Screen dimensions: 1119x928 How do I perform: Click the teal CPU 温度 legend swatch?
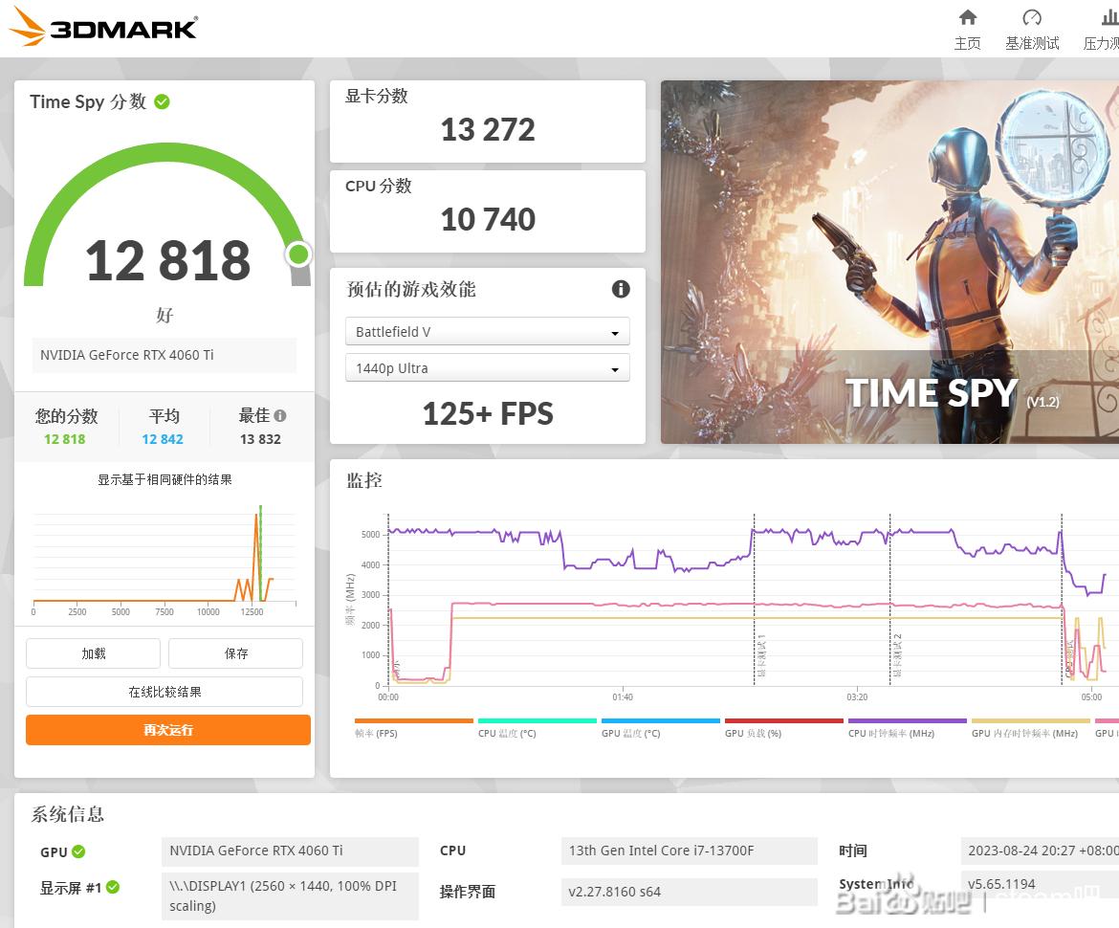[x=537, y=721]
